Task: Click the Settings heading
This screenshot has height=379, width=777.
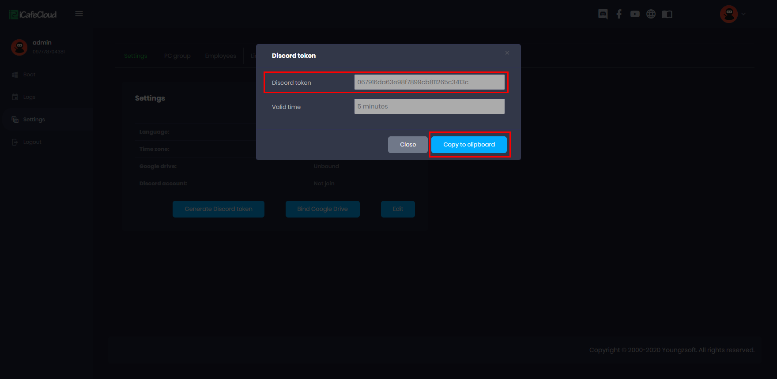Action: pyautogui.click(x=150, y=98)
